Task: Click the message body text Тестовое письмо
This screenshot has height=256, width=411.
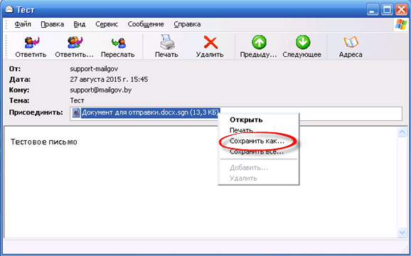Action: 44,142
